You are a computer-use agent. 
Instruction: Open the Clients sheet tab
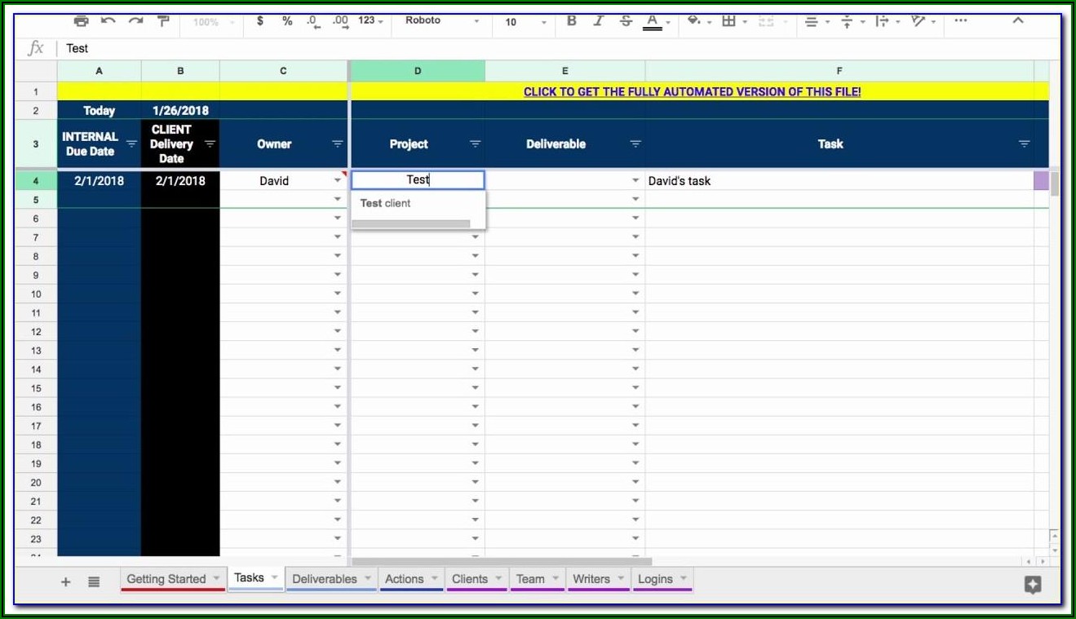coord(470,579)
